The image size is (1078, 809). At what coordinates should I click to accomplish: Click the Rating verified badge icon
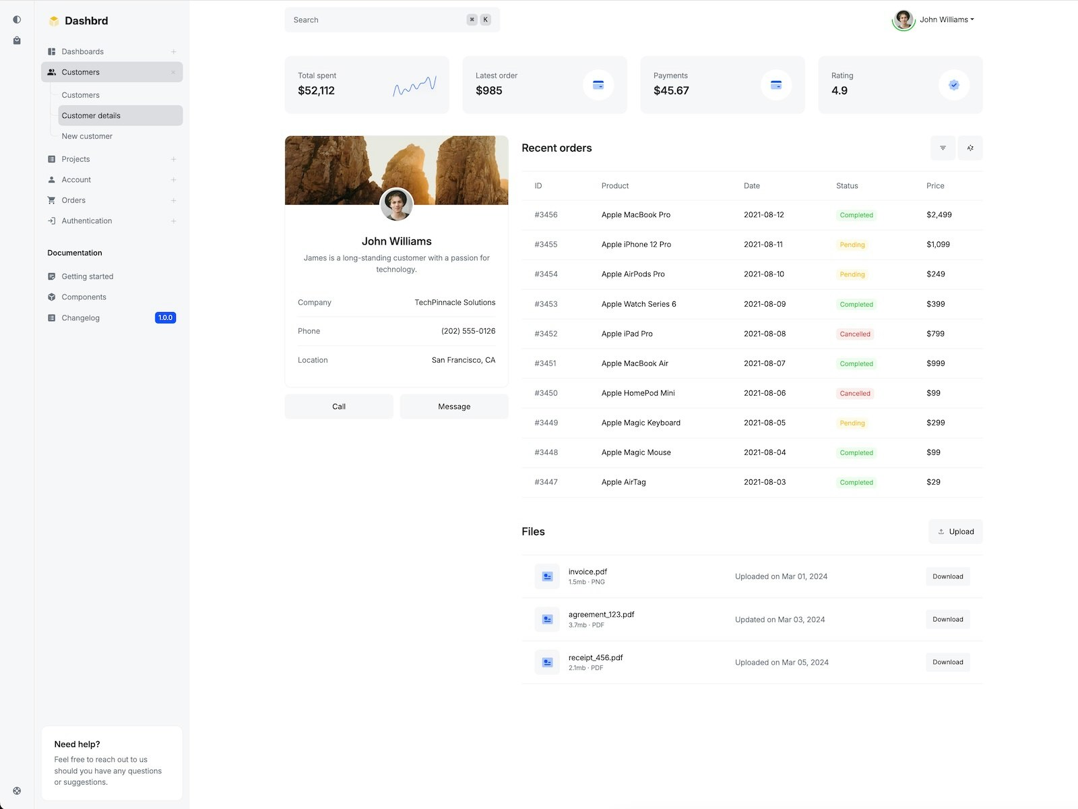point(954,85)
